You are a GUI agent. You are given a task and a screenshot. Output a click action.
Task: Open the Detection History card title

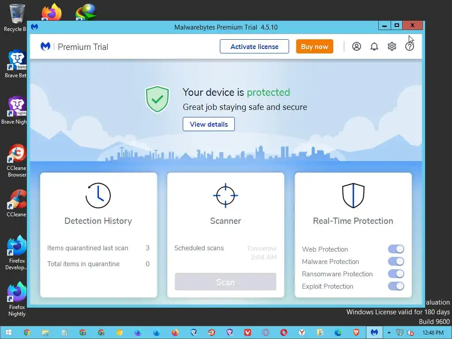[x=98, y=221]
